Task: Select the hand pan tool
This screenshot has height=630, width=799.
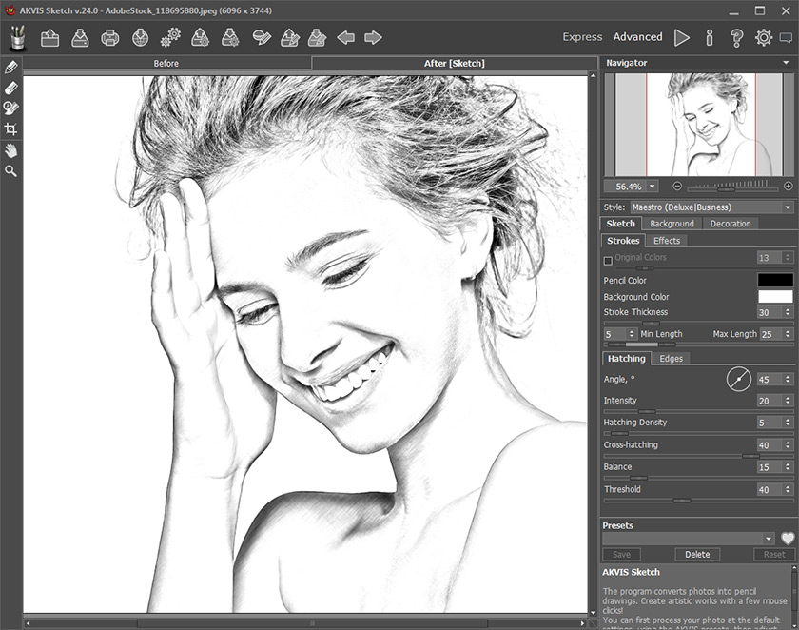Action: click(x=10, y=150)
